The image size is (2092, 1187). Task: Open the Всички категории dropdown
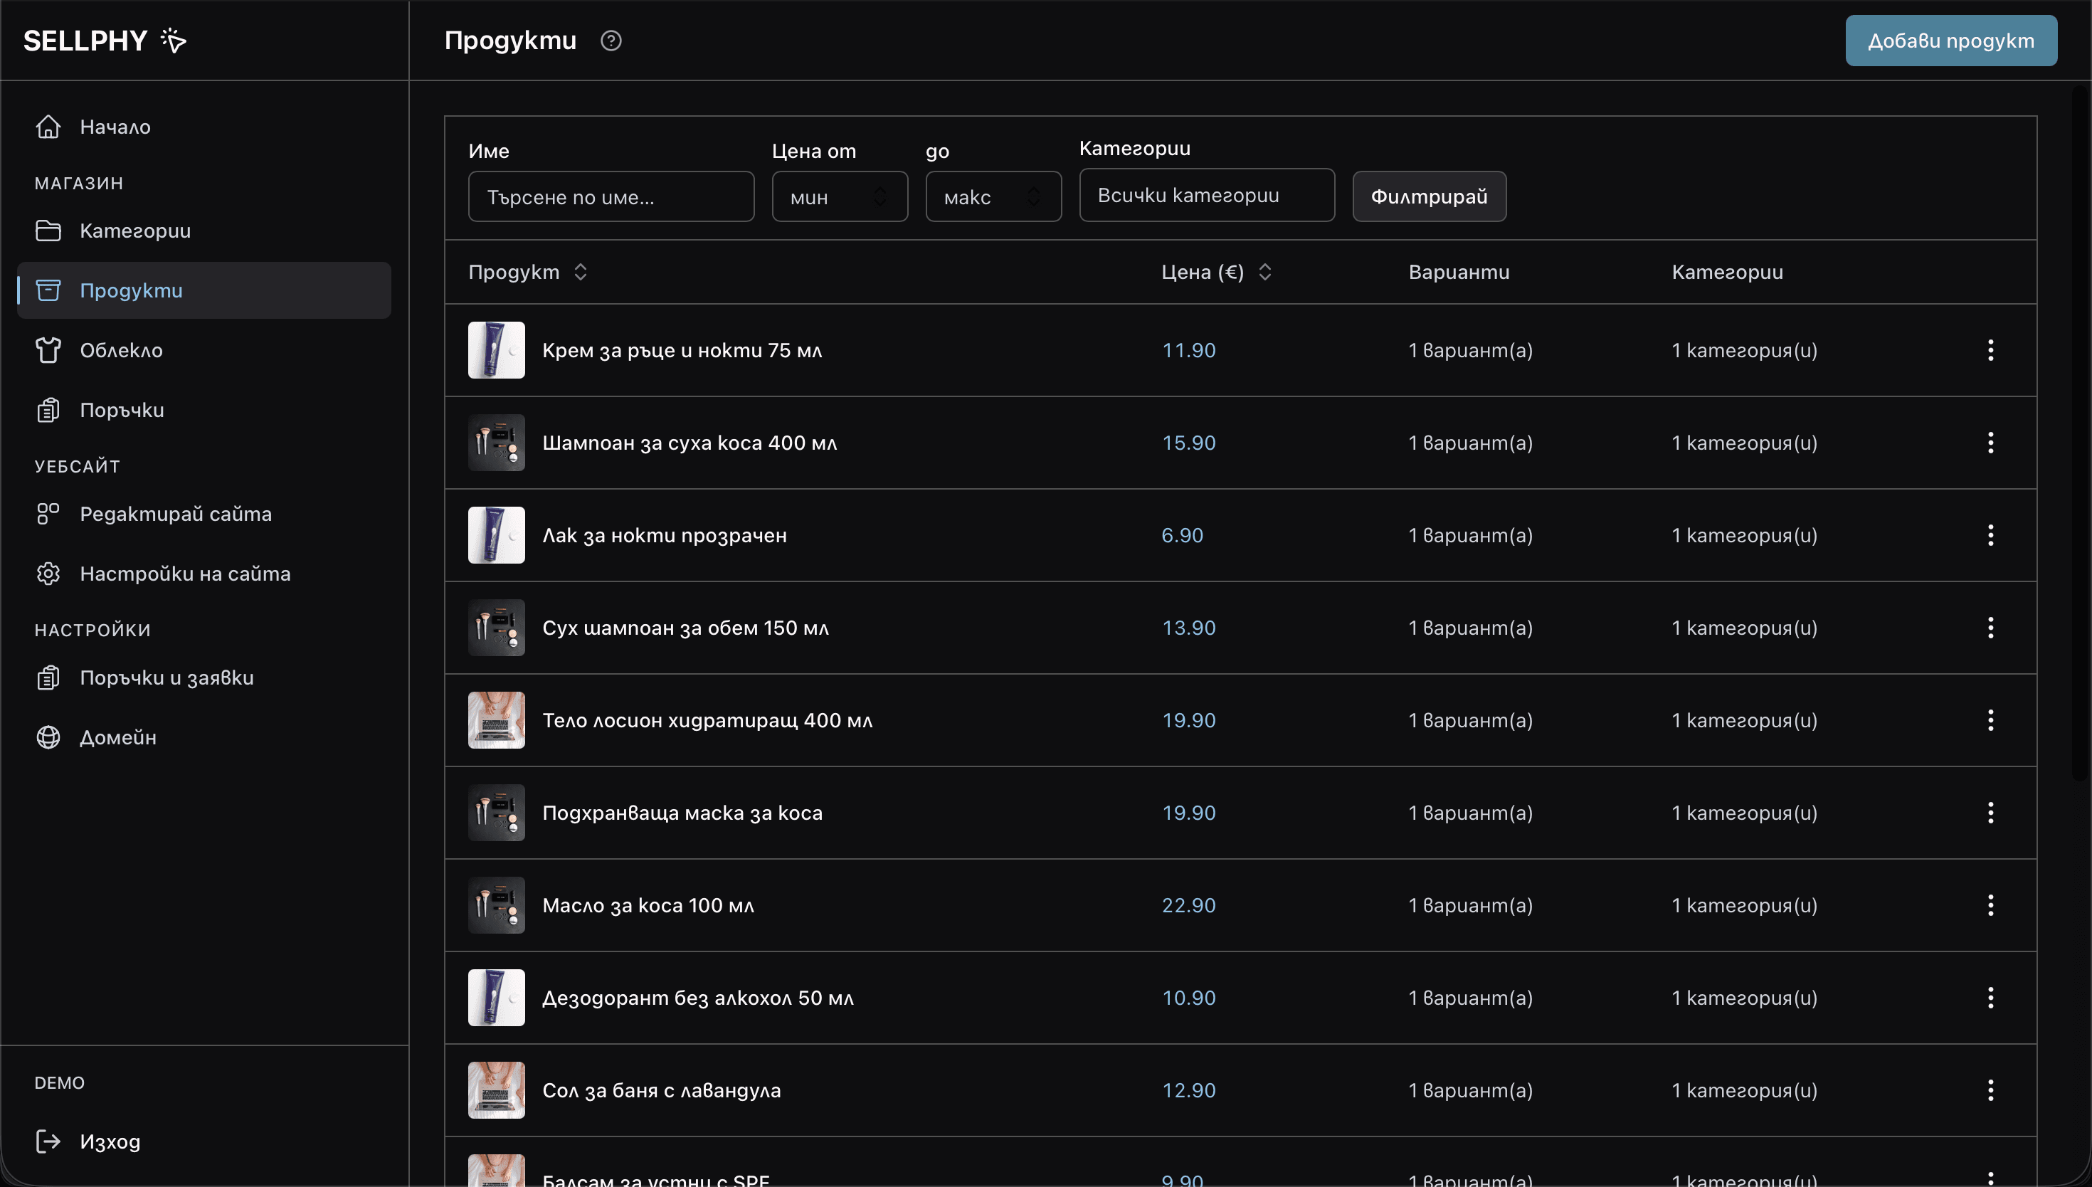(x=1206, y=196)
